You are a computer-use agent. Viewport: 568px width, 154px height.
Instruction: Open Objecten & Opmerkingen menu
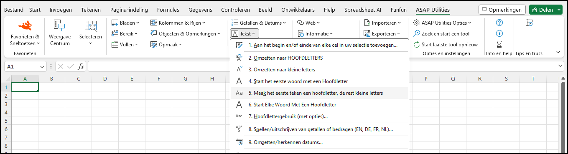[x=186, y=33]
